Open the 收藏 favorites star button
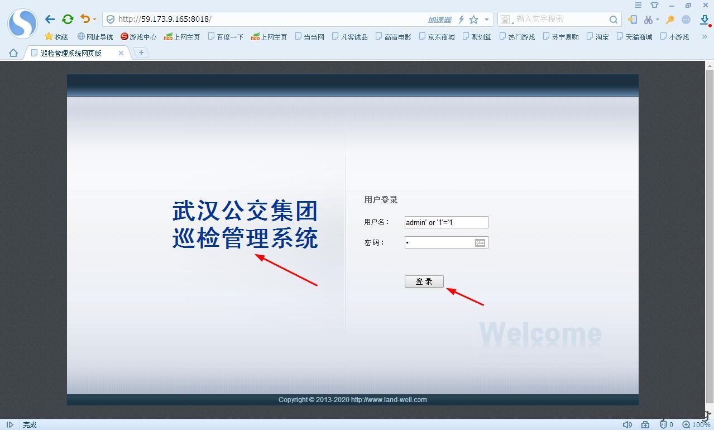 pos(56,37)
